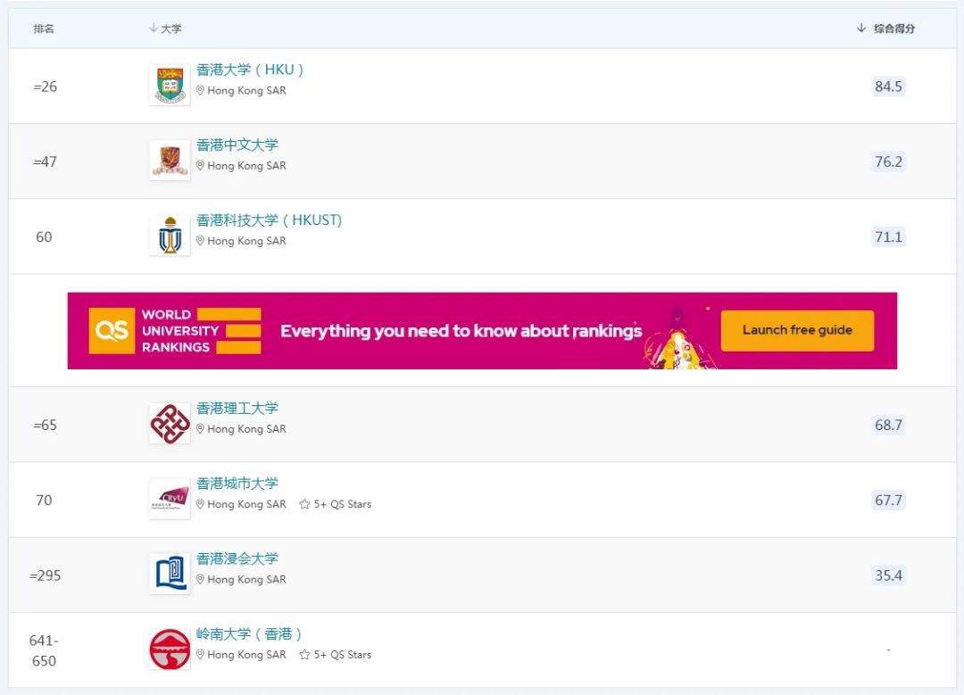This screenshot has height=695, width=964.
Task: Click QS Stars star icon for 香港城市大学
Action: (x=304, y=504)
